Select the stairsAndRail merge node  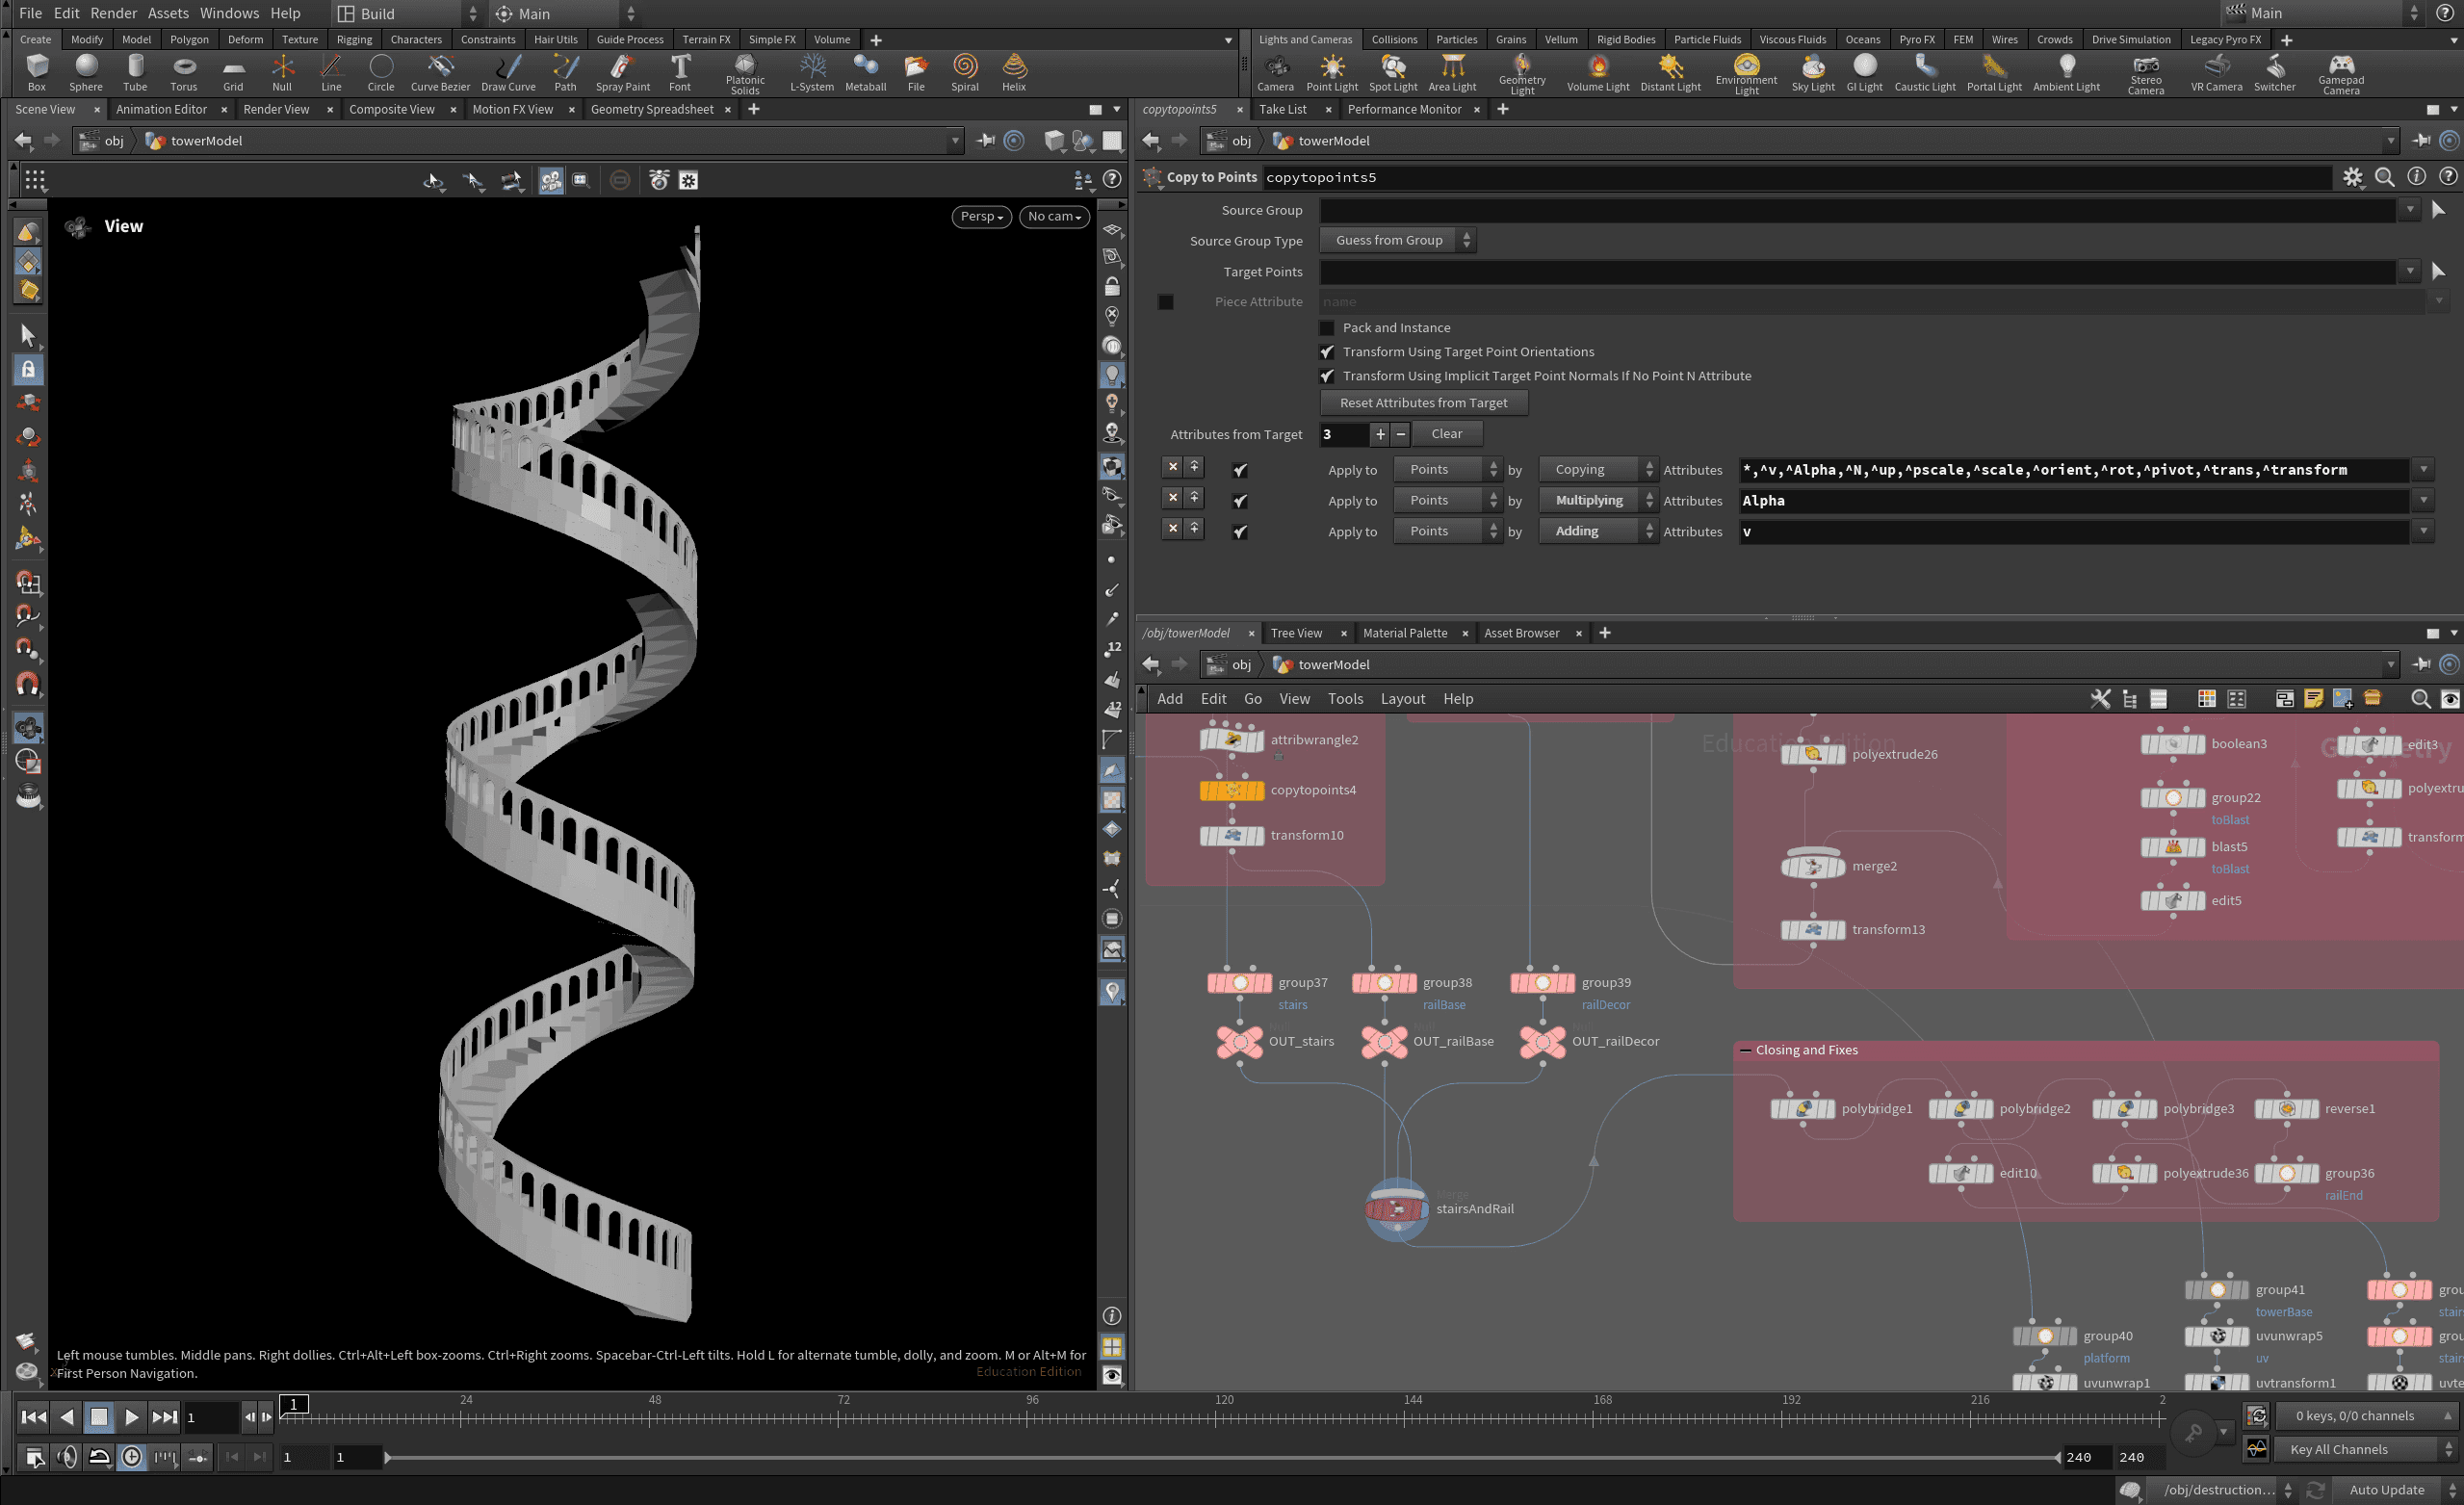(1396, 1209)
